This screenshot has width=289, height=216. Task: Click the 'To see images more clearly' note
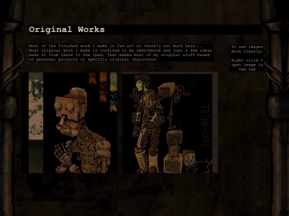tap(247, 49)
